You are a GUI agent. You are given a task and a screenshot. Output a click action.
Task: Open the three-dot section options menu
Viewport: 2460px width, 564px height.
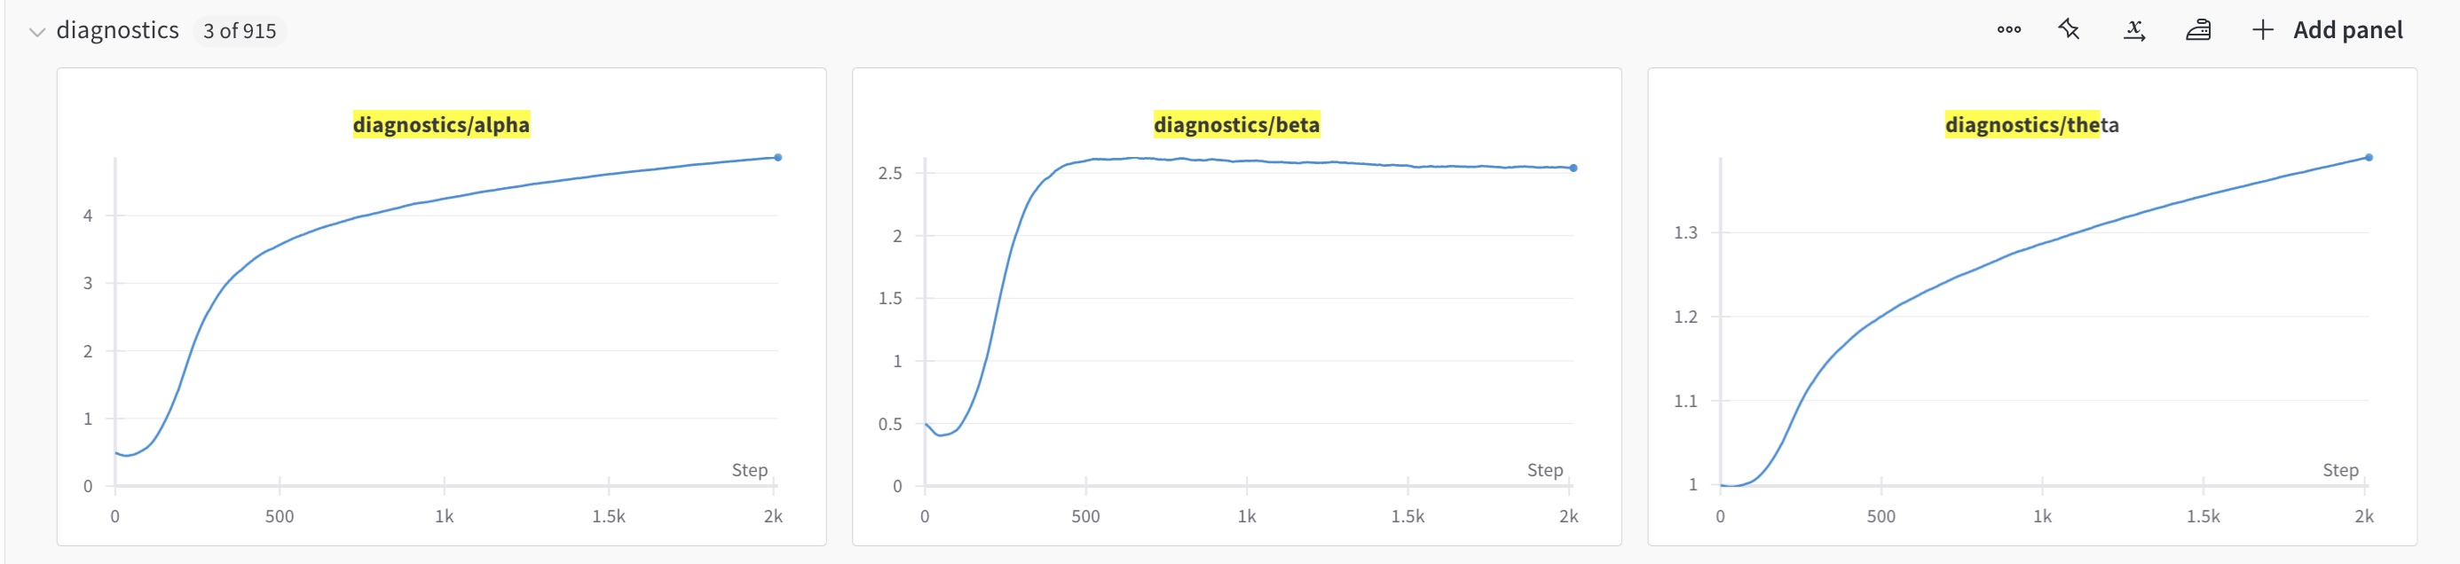tap(2008, 29)
